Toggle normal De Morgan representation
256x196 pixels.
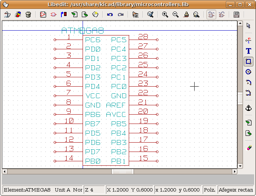coord(211,15)
